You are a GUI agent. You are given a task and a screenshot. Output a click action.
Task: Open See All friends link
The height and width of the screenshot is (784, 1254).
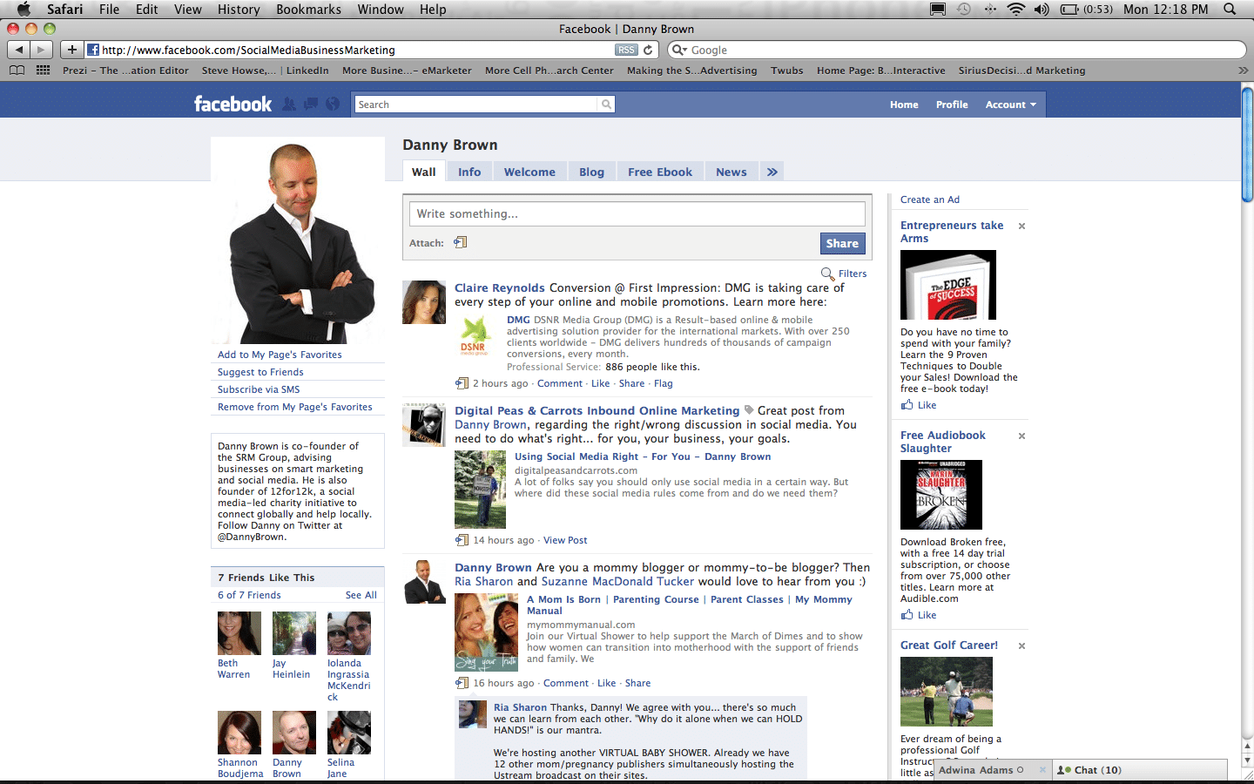click(x=360, y=594)
